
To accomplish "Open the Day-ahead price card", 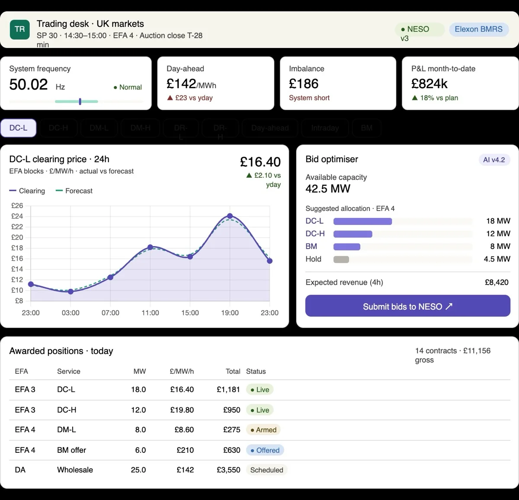I will point(216,83).
